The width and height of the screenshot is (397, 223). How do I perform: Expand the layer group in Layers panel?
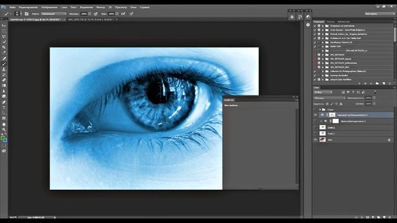pos(320,110)
